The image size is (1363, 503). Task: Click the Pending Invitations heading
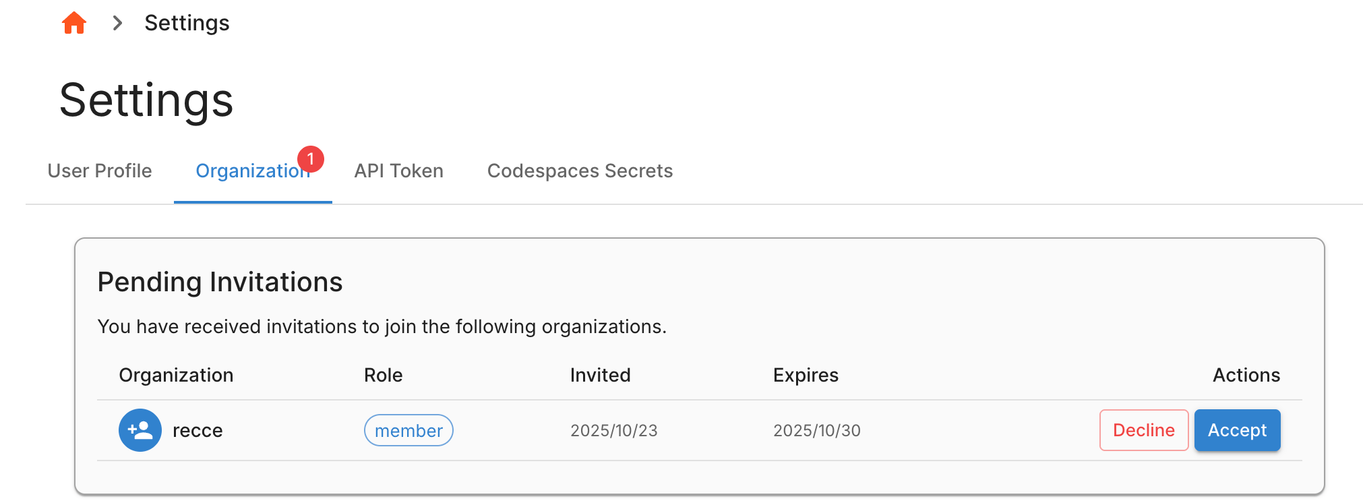tap(220, 282)
